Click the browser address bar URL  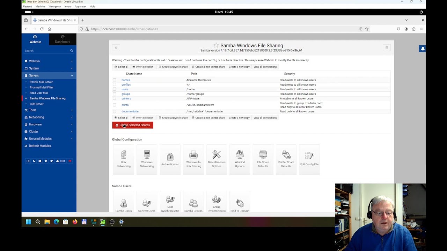(124, 29)
